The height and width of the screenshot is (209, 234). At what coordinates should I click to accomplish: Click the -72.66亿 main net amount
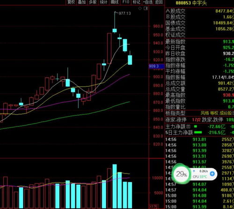[216, 127]
